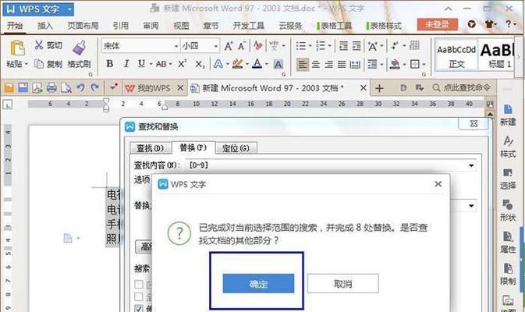Expand the replace-with field dropdown arrow
This screenshot has height=312, width=525.
click(471, 206)
